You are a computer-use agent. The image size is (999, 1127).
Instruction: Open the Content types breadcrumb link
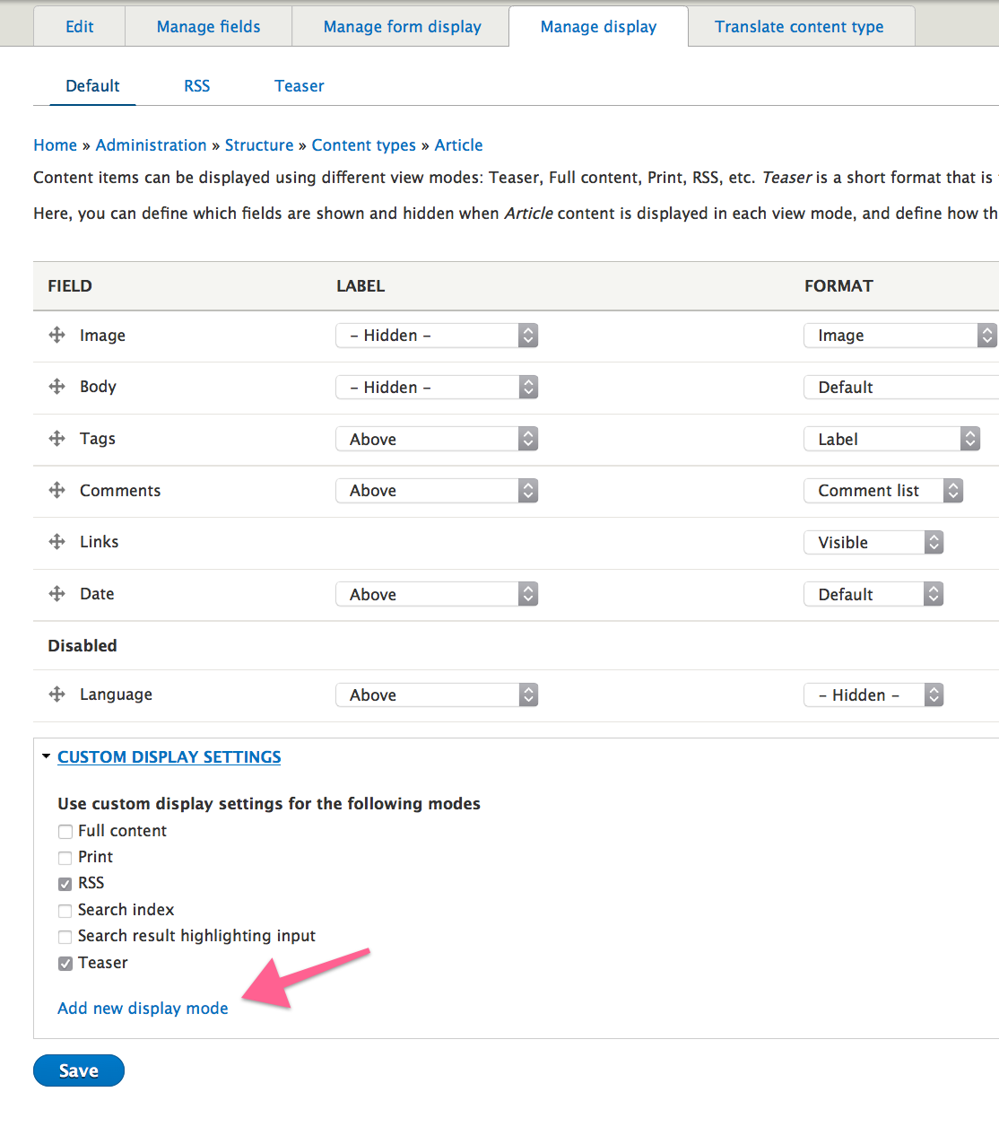tap(363, 144)
